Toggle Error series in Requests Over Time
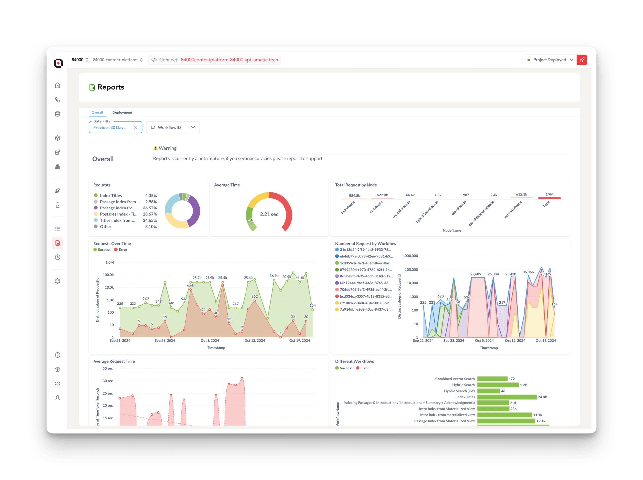 (121, 250)
